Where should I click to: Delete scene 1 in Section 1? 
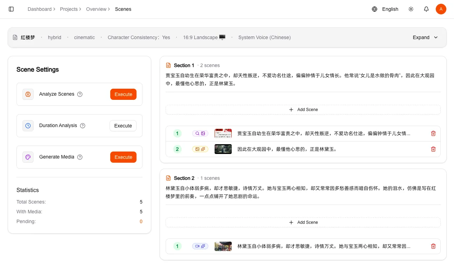click(433, 133)
